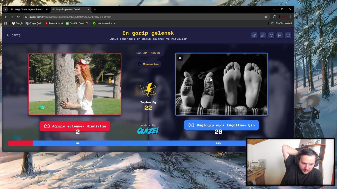Click the En garip gelenek quiz title

click(x=148, y=33)
